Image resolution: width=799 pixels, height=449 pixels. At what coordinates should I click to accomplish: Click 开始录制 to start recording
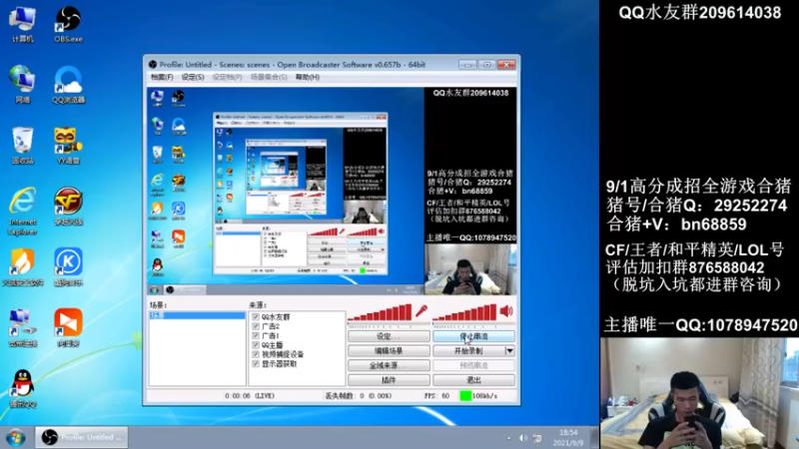[x=468, y=351]
